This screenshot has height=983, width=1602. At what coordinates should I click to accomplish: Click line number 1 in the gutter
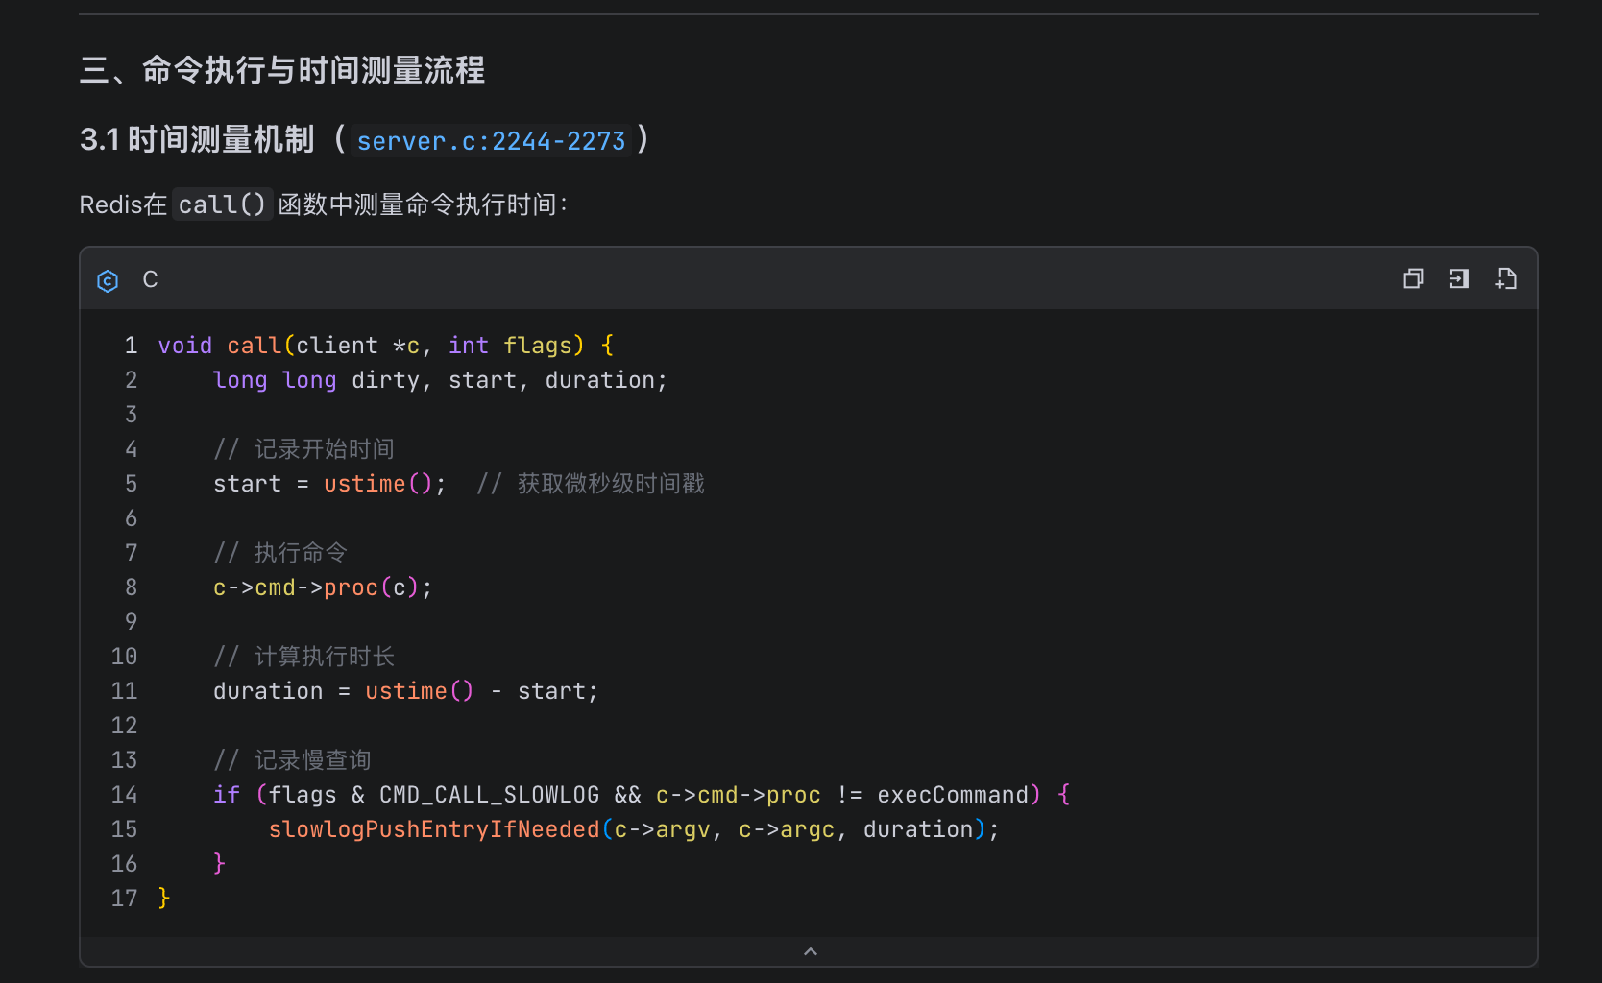pos(131,346)
